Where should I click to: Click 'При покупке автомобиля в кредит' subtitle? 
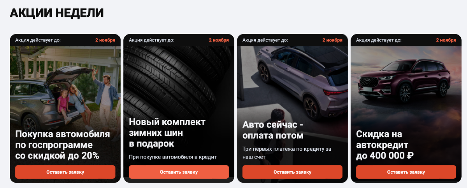pyautogui.click(x=172, y=157)
